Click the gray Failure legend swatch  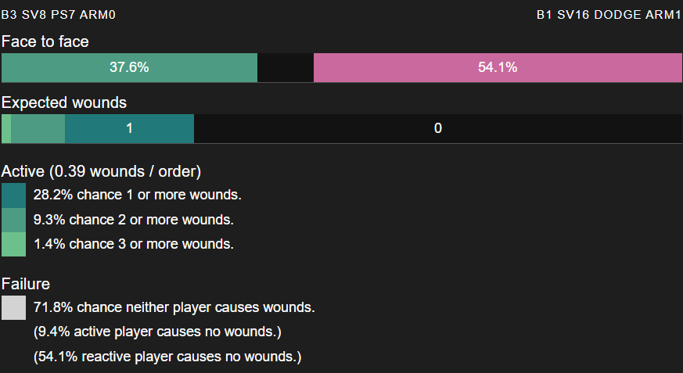pos(13,308)
